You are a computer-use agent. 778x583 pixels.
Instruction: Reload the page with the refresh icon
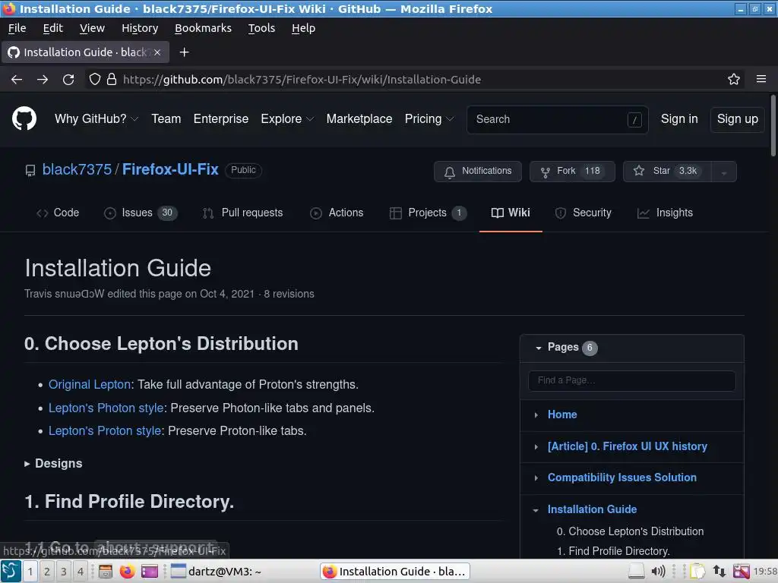[68, 79]
